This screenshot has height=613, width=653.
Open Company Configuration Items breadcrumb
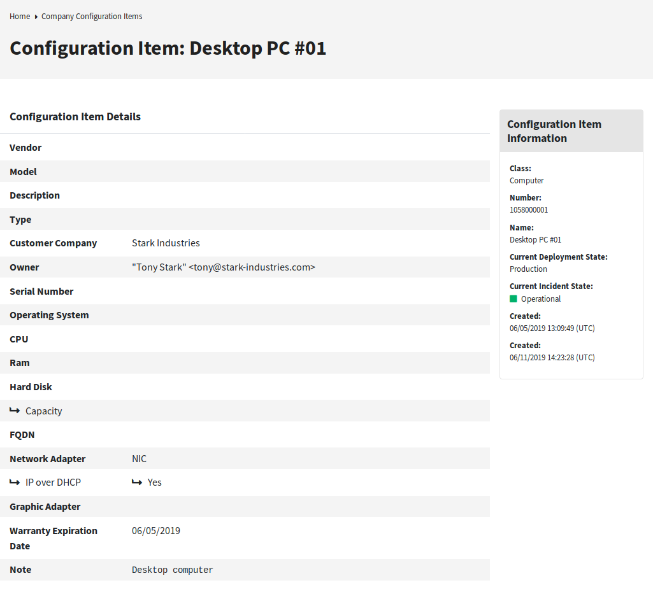pyautogui.click(x=92, y=16)
